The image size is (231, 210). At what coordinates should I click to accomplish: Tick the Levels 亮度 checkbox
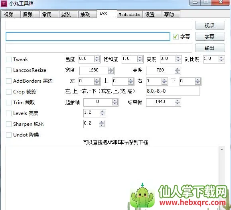pyautogui.click(x=9, y=113)
